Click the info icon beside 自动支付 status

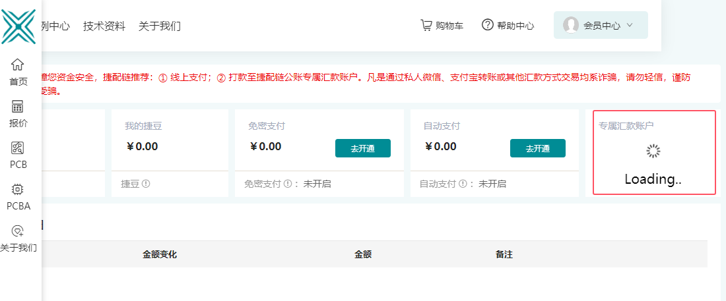tap(463, 184)
